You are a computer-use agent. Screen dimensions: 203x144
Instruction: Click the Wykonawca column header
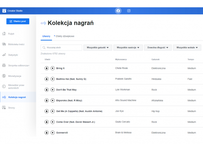coord(121,59)
